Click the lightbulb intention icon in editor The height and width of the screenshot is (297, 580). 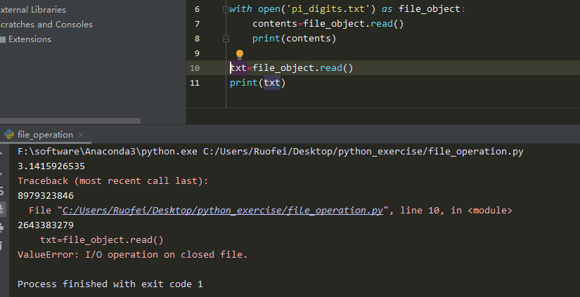(x=240, y=55)
